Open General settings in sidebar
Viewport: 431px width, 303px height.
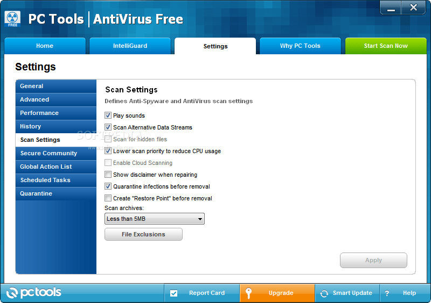(56, 86)
